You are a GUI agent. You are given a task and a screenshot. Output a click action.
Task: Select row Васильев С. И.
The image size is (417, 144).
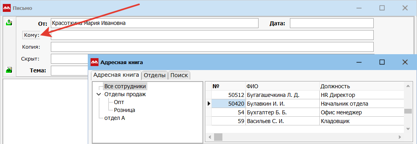tap(282, 121)
